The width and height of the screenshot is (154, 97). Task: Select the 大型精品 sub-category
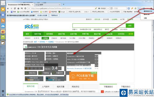pyautogui.click(x=45, y=38)
